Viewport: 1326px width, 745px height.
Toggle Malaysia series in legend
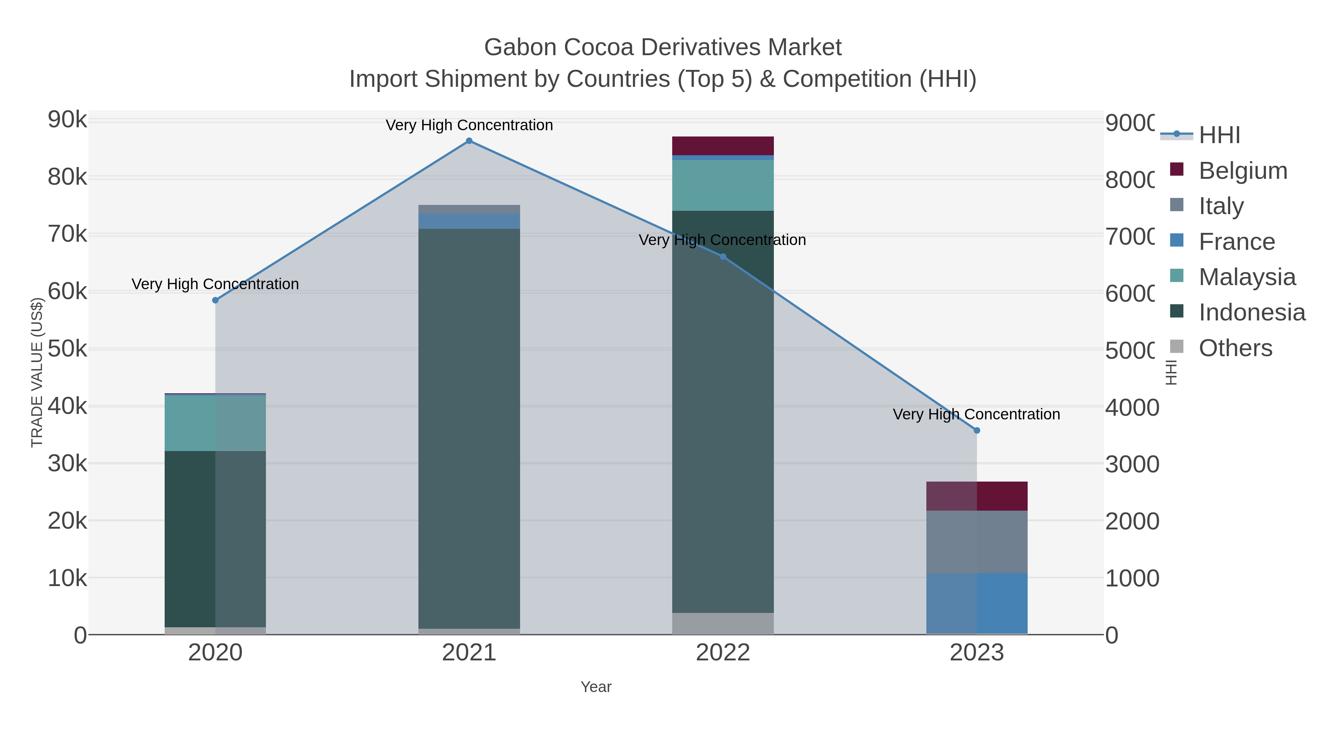click(1233, 277)
